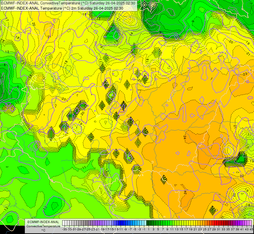Select the -3 legend scale value
254x234 pixels.
pos(139,230)
